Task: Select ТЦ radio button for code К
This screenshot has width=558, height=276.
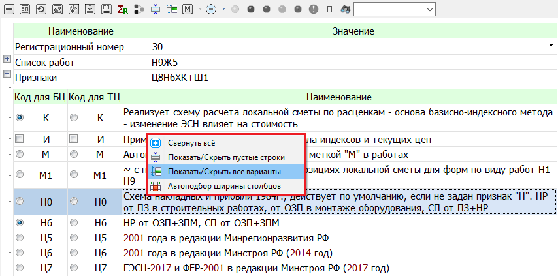Action: [74, 118]
